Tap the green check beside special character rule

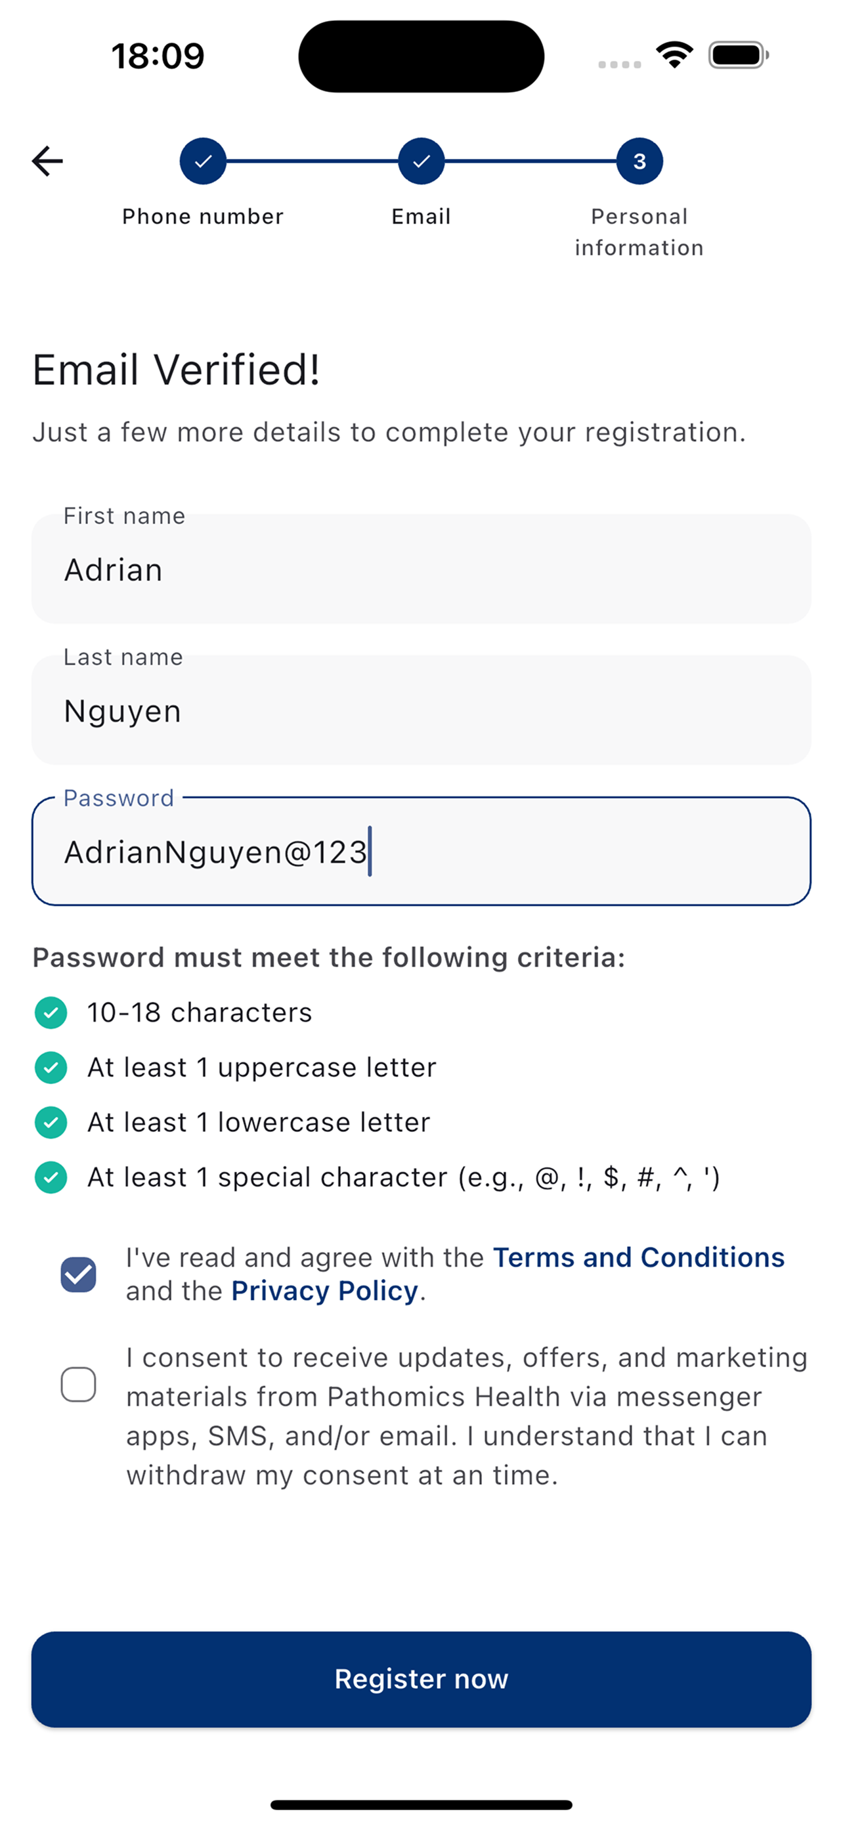click(51, 1177)
